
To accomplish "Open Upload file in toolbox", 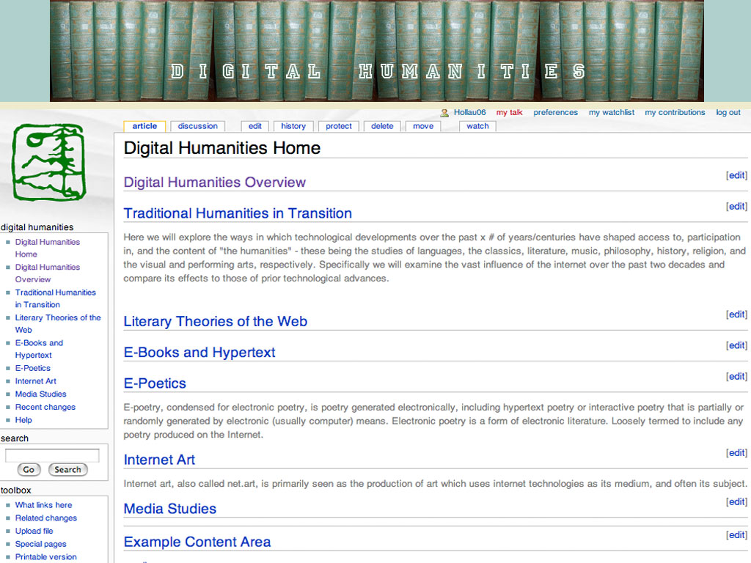I will tap(34, 531).
